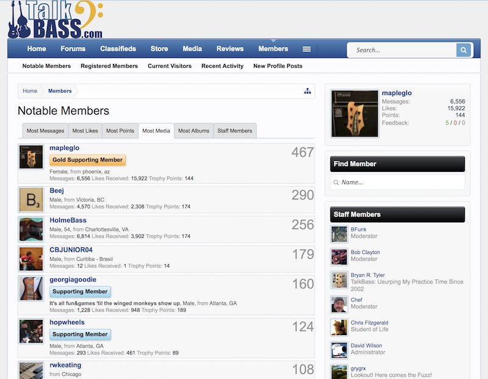Open grygrx's staff avatar
Screen dimensions: 488x379
click(339, 372)
